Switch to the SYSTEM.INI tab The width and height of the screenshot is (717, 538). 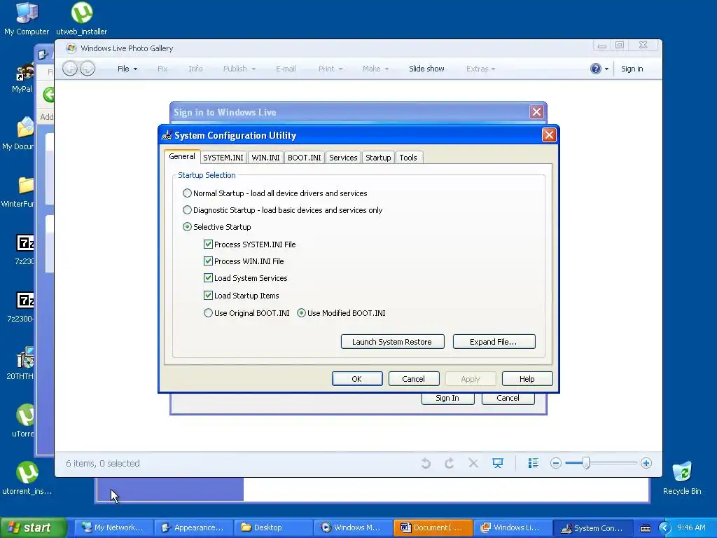223,158
